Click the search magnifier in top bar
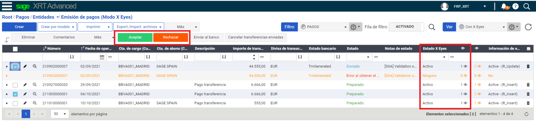The height and width of the screenshot is (123, 536). 527,6
